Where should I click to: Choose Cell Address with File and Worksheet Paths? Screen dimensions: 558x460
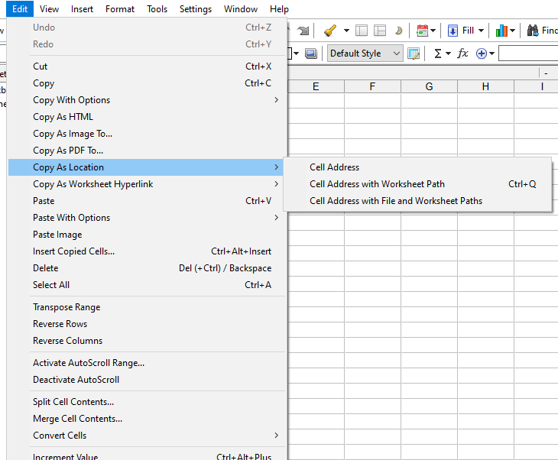(418, 201)
